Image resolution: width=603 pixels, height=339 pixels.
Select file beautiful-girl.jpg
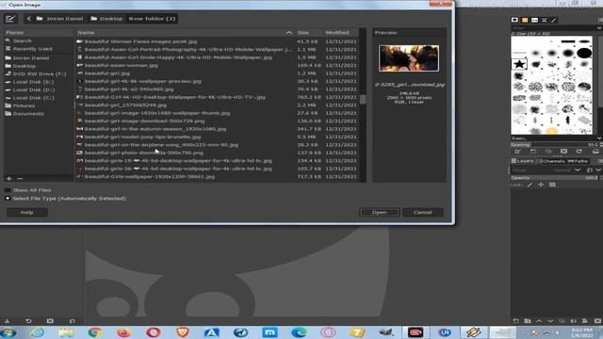click(106, 73)
